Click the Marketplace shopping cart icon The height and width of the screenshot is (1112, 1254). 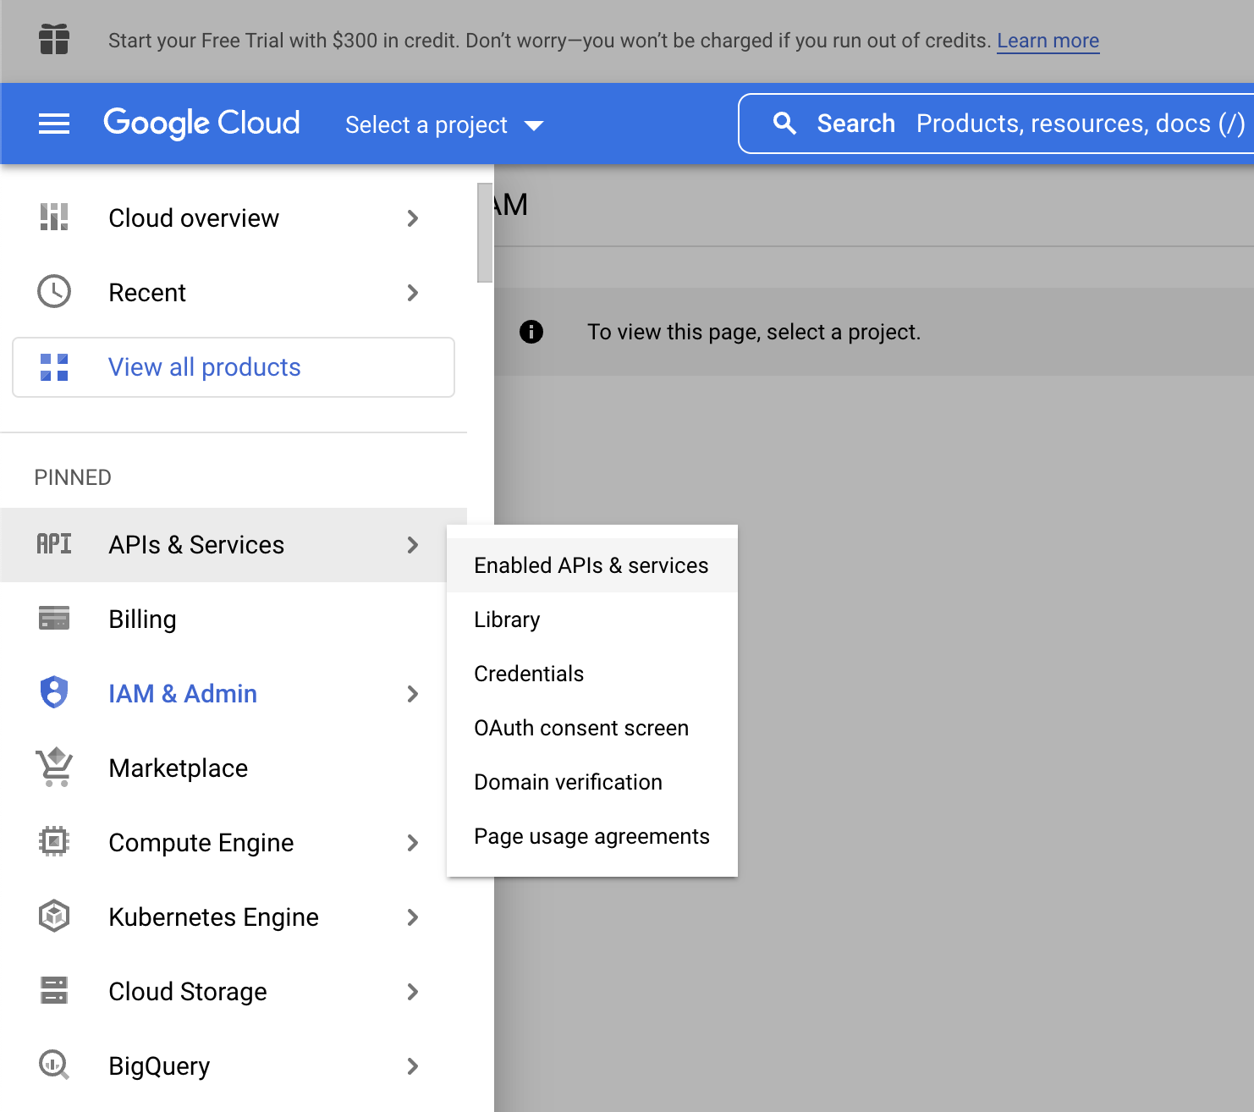[x=54, y=768]
